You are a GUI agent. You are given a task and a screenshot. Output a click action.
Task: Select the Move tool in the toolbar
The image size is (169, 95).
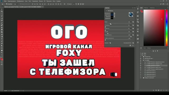click(2, 9)
